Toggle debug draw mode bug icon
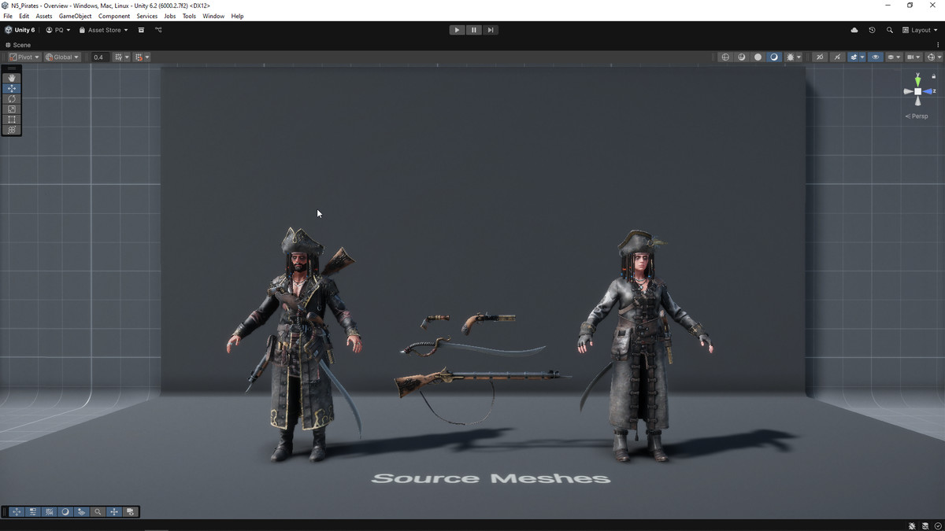 pos(791,57)
